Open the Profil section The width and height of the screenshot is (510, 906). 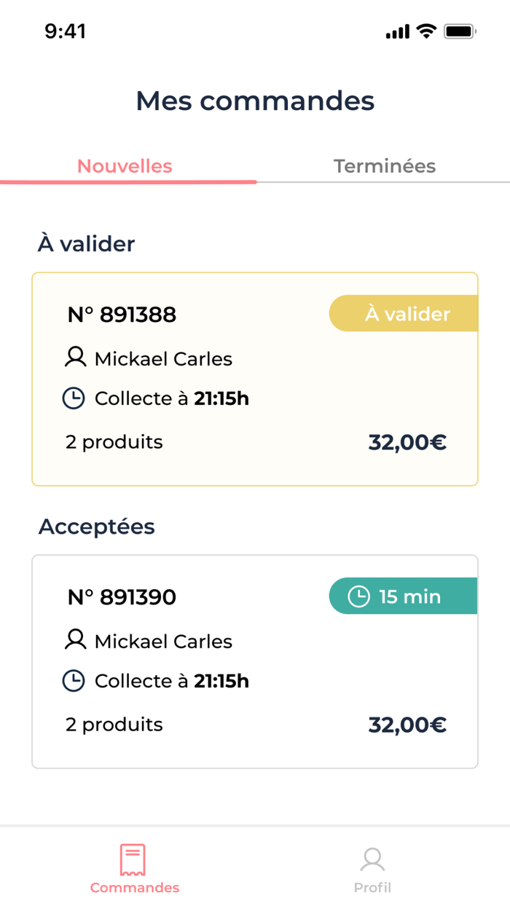372,887
